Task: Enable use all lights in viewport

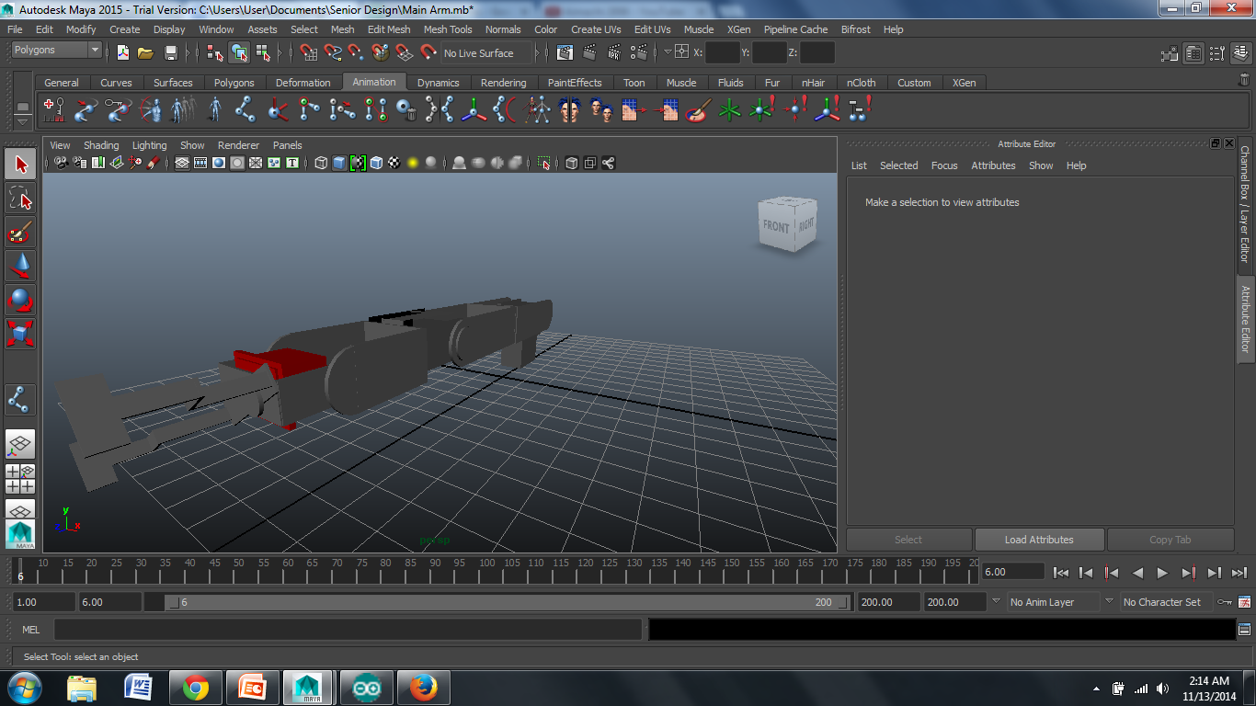Action: point(413,164)
